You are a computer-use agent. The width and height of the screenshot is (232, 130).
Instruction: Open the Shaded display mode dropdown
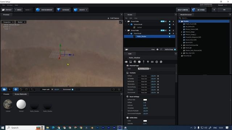(x=21, y=22)
